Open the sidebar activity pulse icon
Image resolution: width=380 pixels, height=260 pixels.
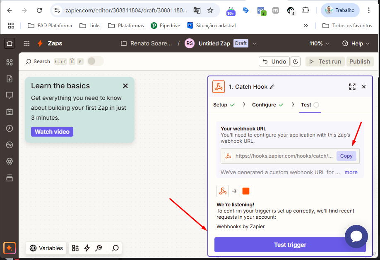point(10,145)
